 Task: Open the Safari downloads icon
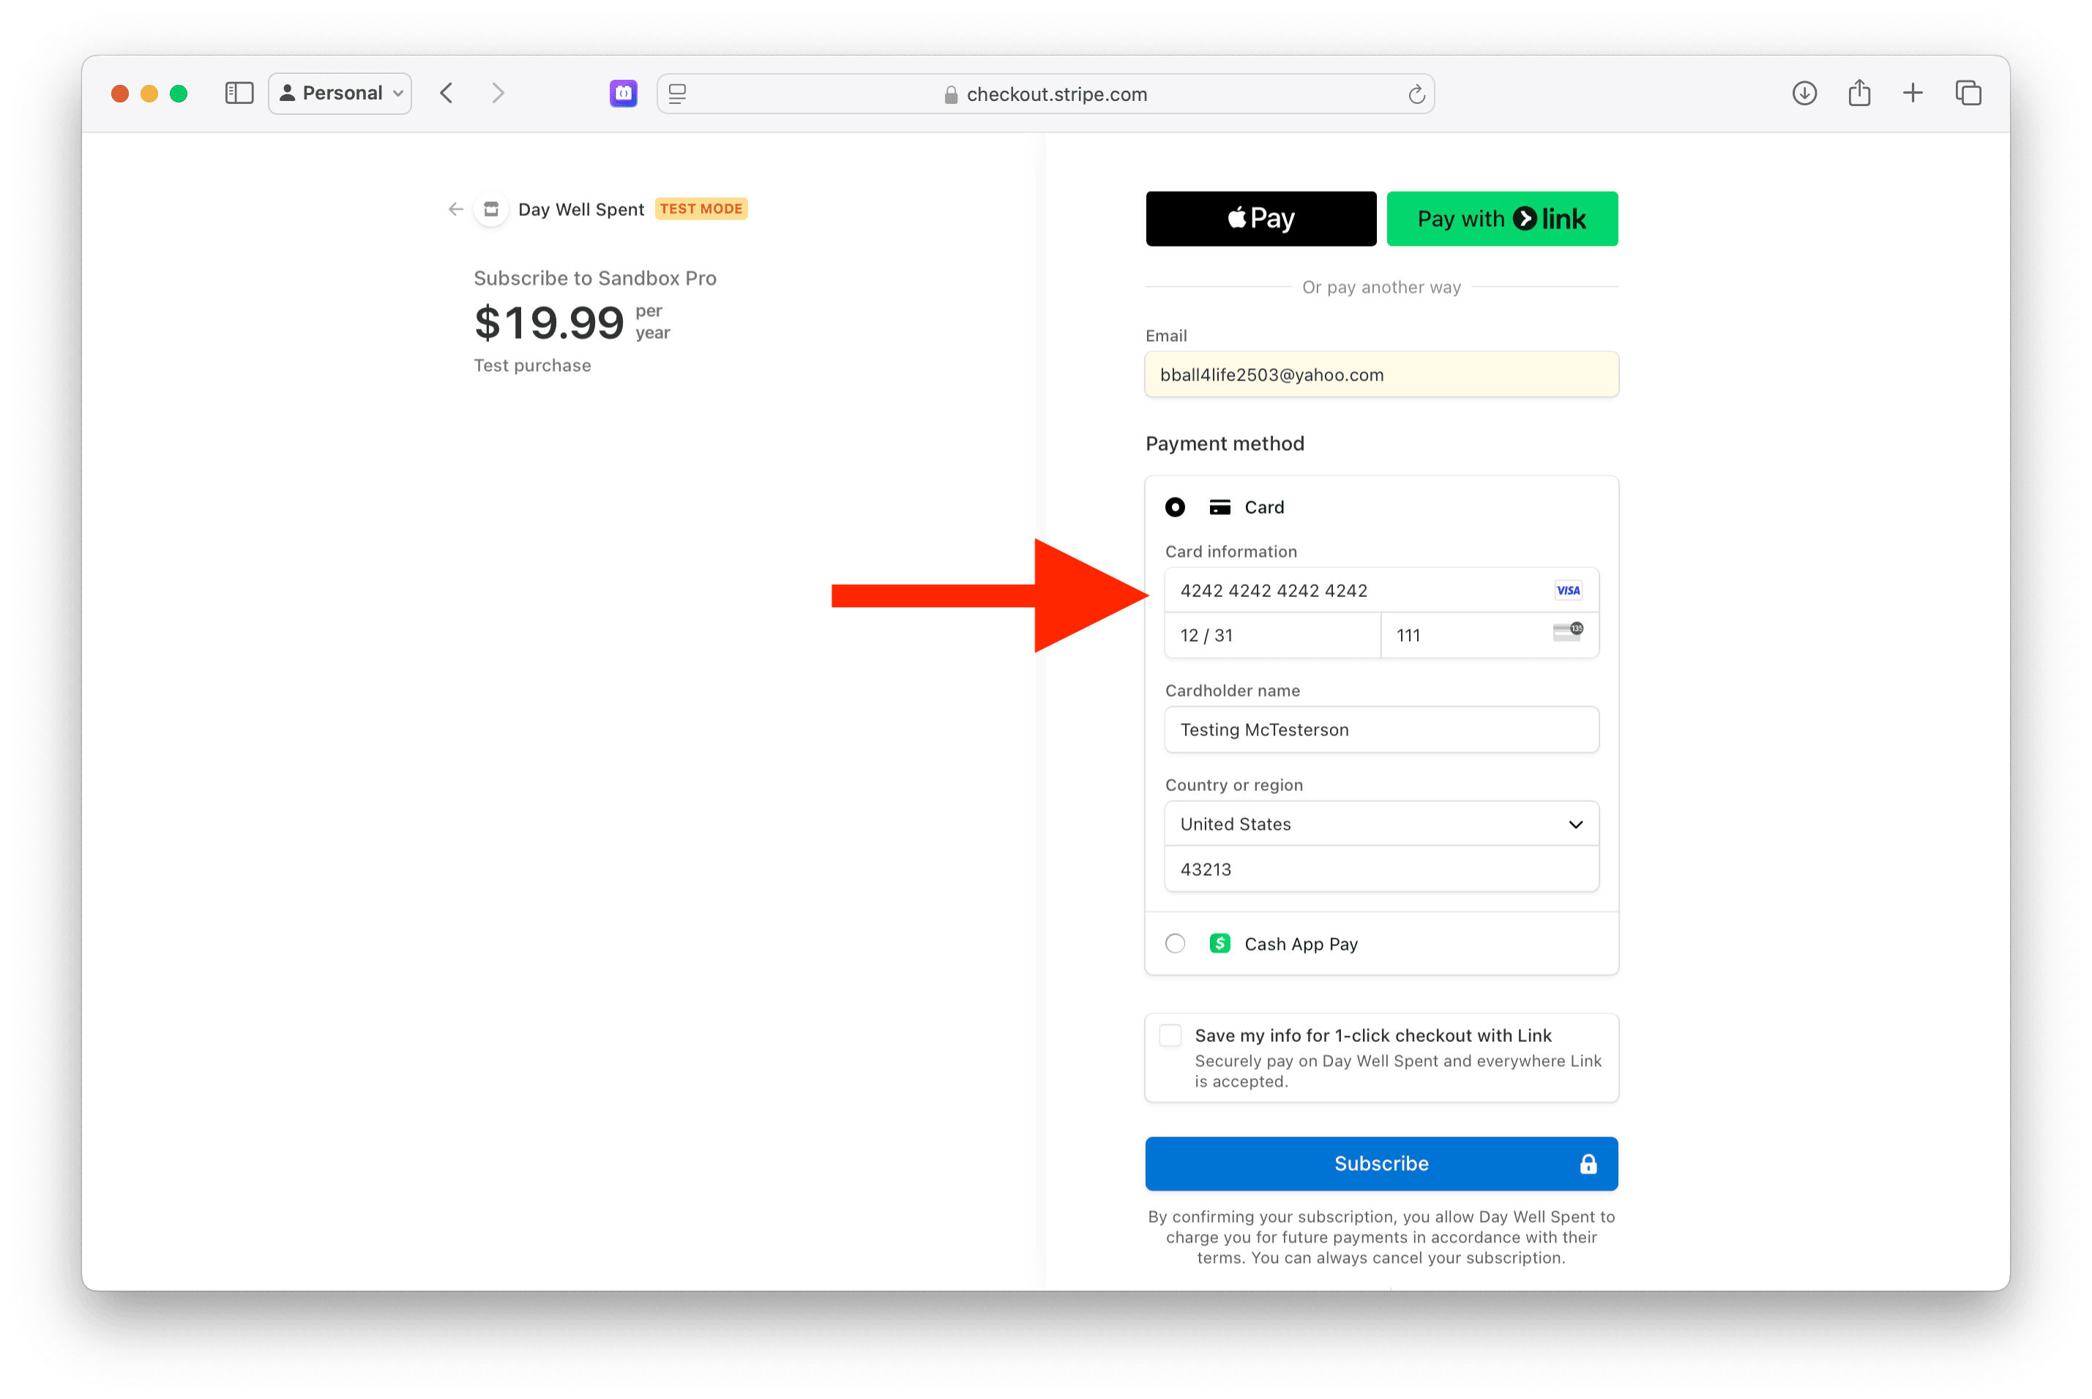[x=1804, y=93]
